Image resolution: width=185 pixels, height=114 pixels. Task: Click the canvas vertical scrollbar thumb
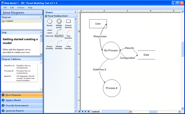click(183, 50)
